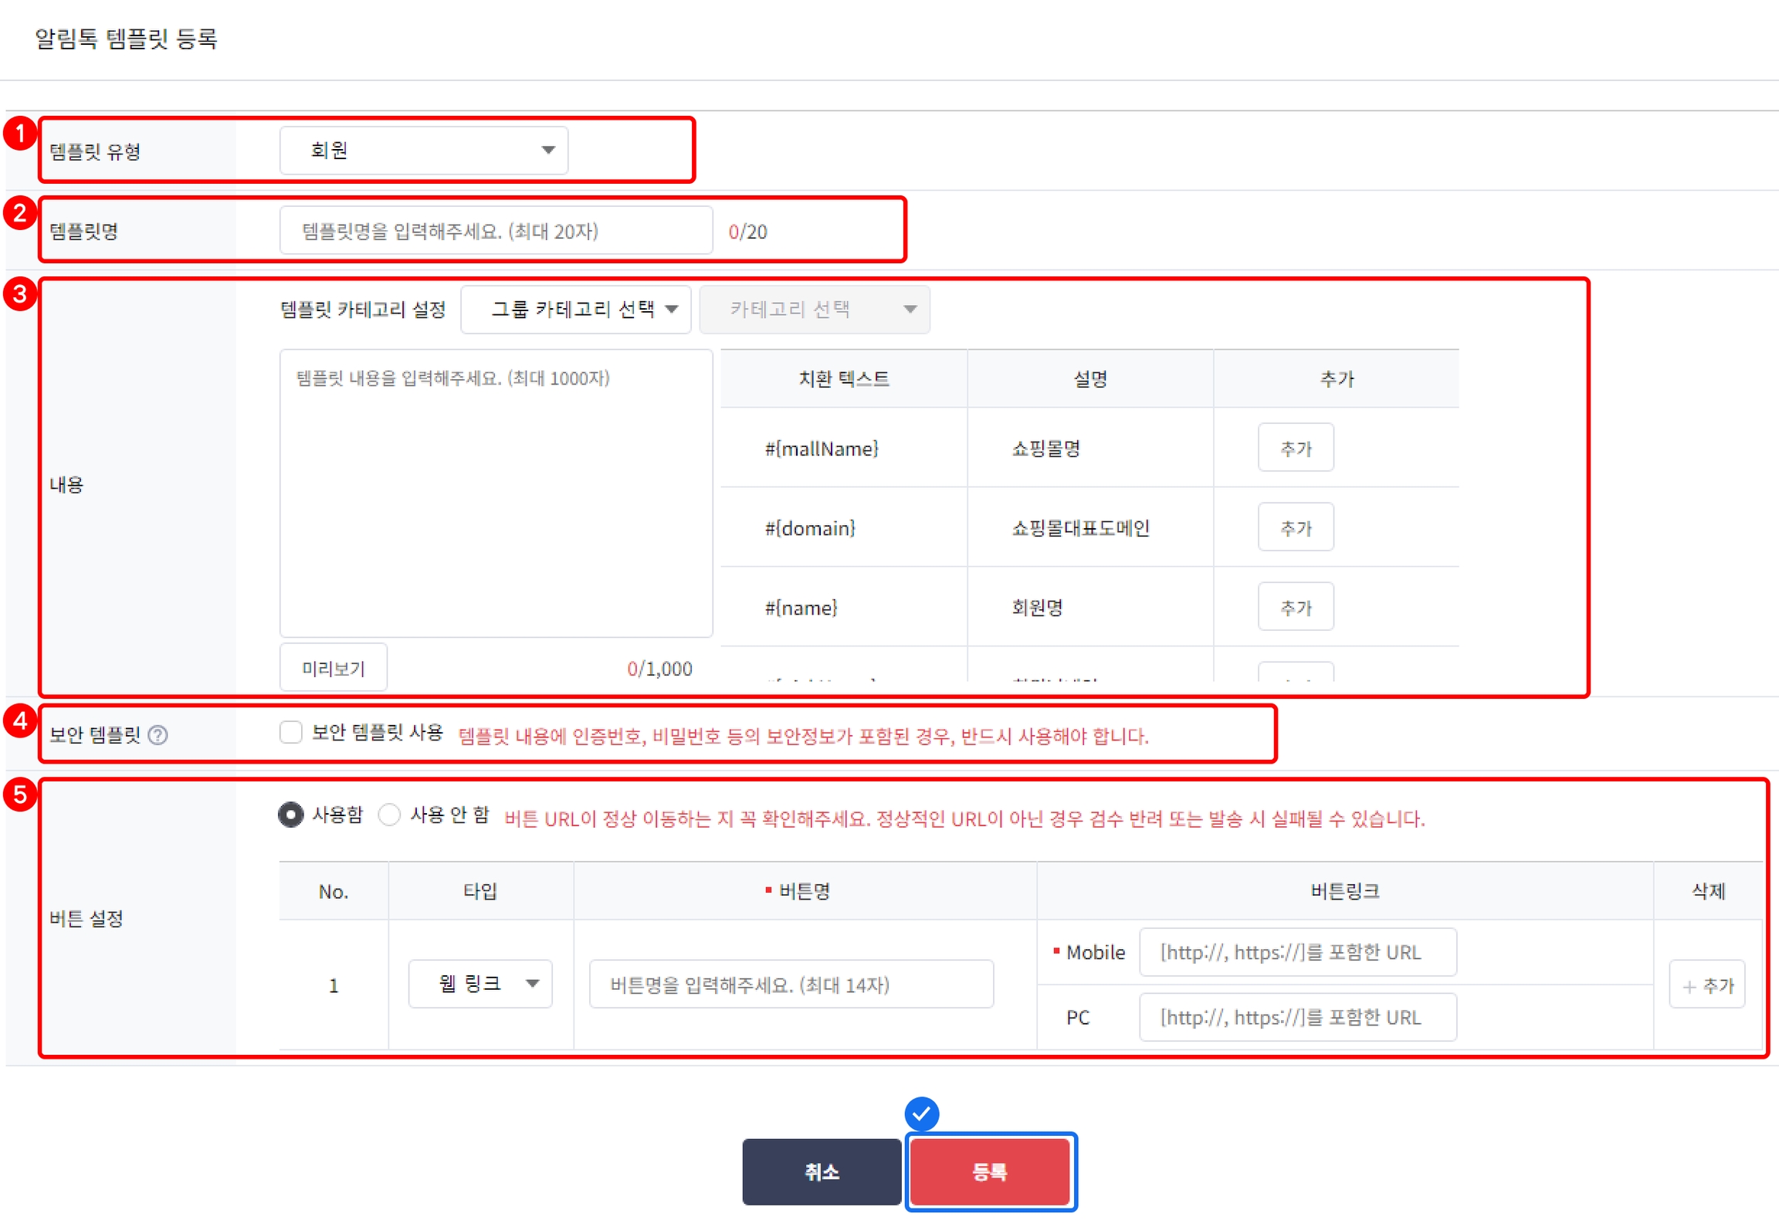Click the Mobile URL input field

pos(1297,952)
